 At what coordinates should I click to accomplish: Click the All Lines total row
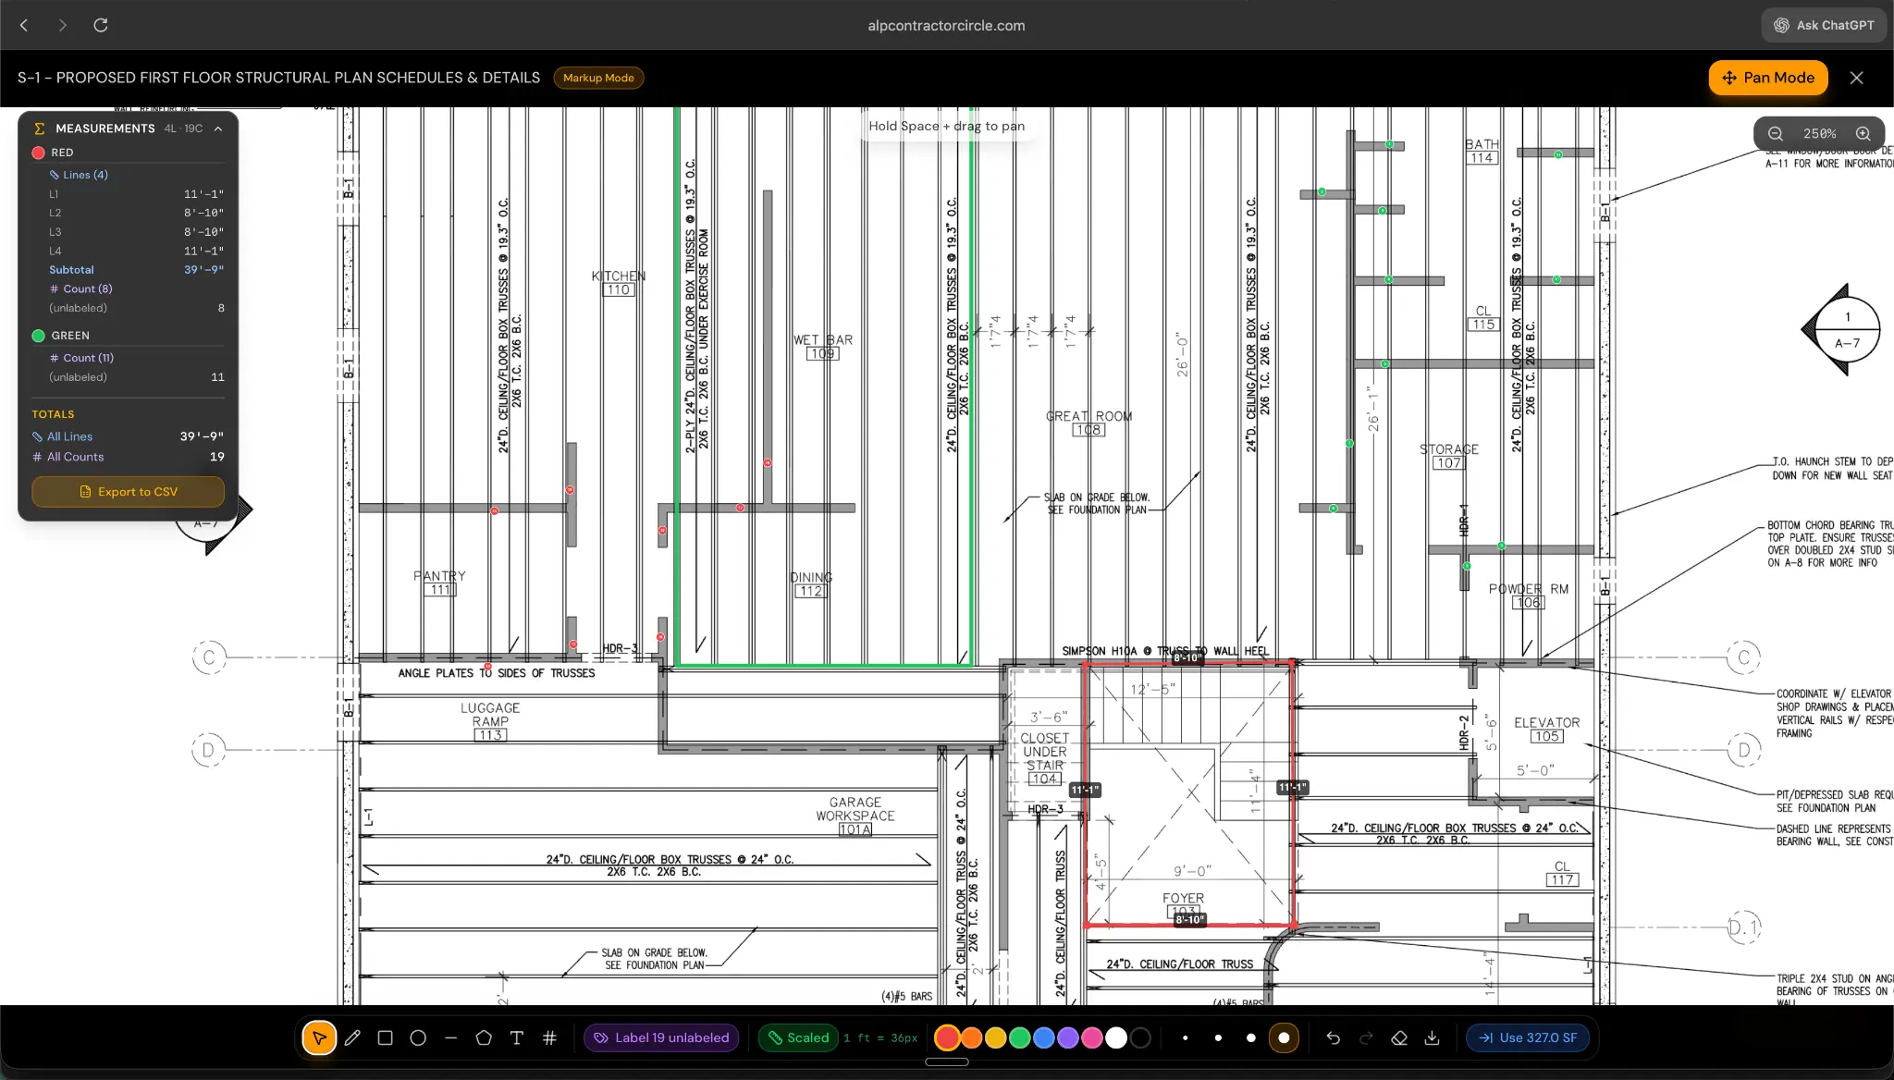pyautogui.click(x=128, y=436)
